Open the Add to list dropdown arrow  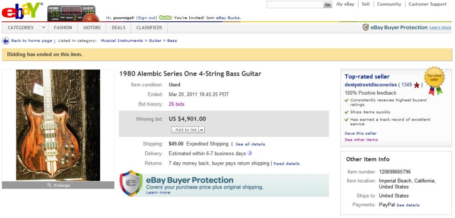tap(202, 130)
